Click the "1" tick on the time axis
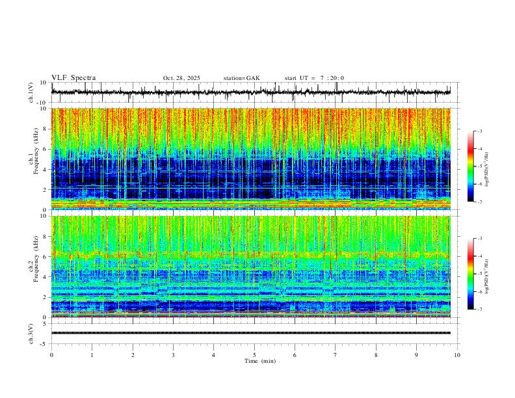 tap(92, 355)
